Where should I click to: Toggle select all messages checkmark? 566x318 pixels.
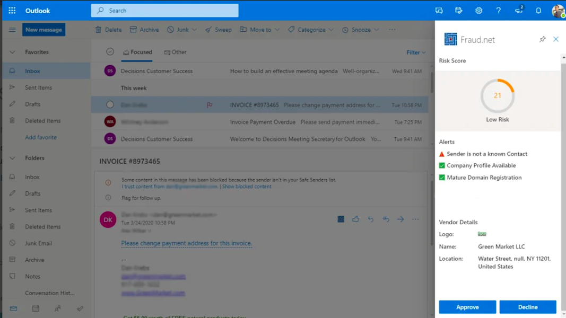110,52
